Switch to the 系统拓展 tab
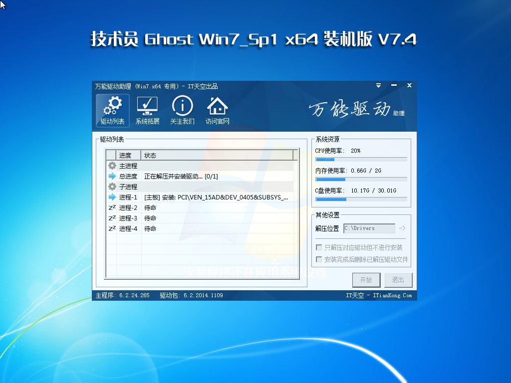 [147, 110]
